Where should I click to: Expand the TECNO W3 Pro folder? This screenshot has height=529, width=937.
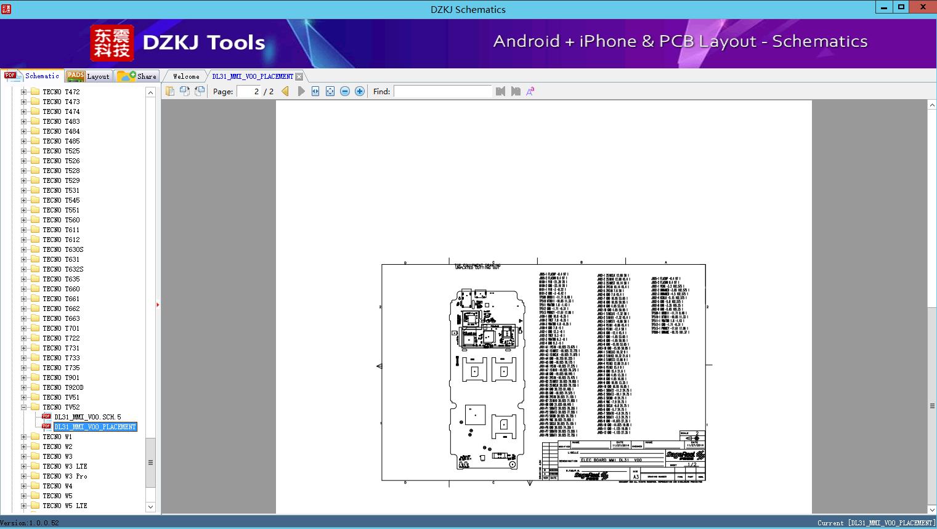coord(23,476)
